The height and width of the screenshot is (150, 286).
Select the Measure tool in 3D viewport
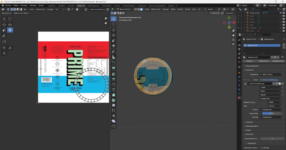(114, 57)
